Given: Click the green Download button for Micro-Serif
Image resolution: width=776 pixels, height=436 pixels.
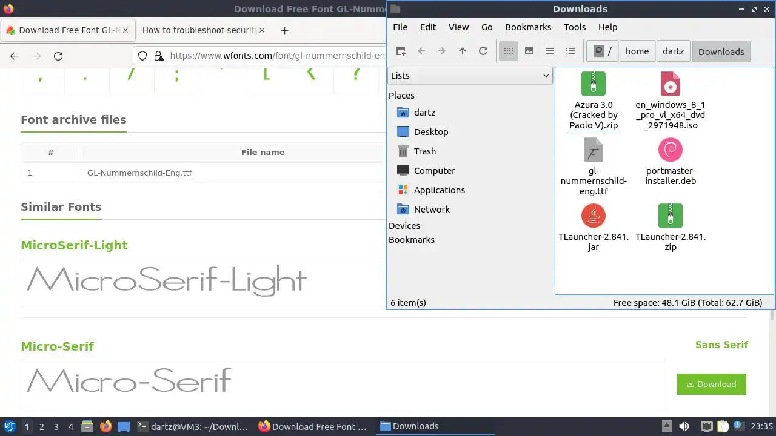Looking at the screenshot, I should pos(711,384).
